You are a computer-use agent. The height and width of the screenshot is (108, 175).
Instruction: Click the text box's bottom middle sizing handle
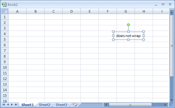(x=128, y=40)
